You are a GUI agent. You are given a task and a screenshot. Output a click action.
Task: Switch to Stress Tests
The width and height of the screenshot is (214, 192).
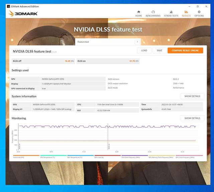pyautogui.click(x=171, y=14)
